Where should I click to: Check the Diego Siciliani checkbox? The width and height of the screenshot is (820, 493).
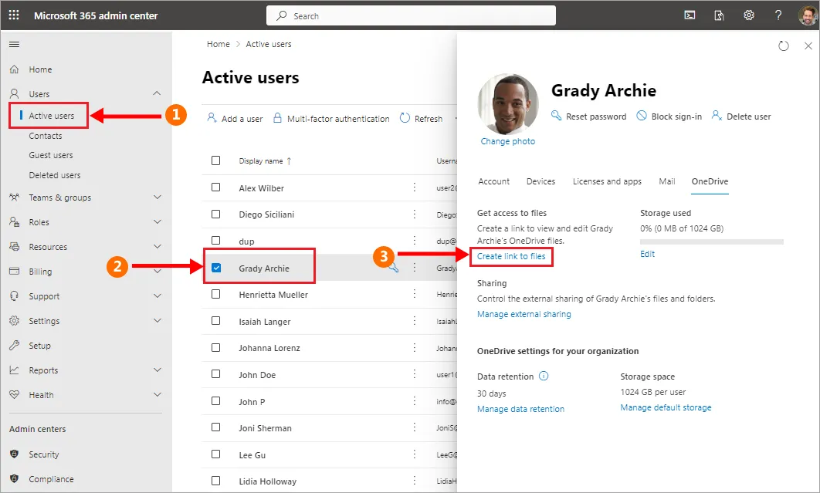[x=215, y=214]
